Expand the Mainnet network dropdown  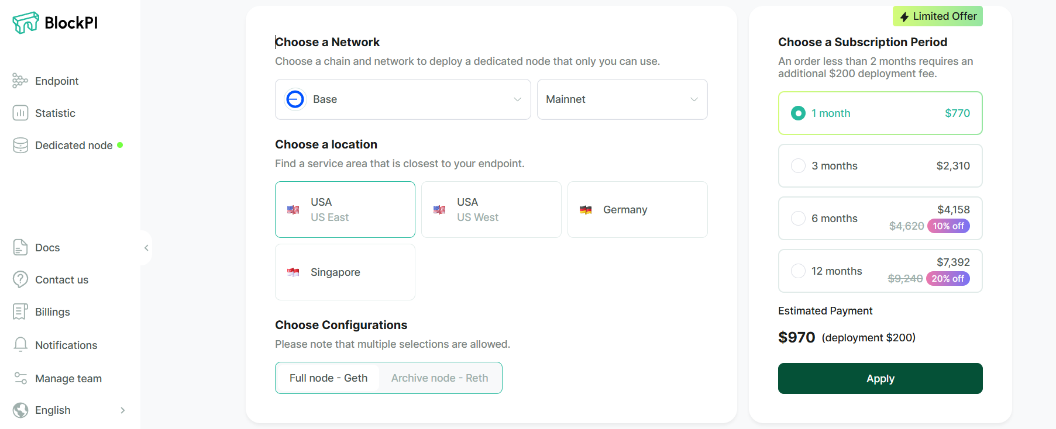point(622,99)
